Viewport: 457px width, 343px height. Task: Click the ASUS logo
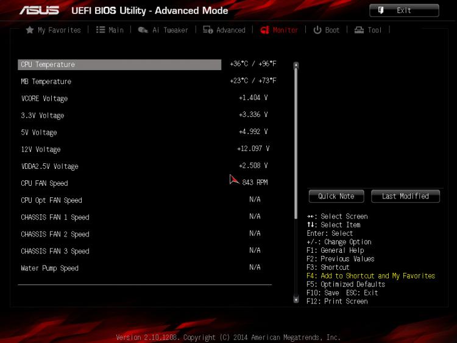pyautogui.click(x=40, y=10)
